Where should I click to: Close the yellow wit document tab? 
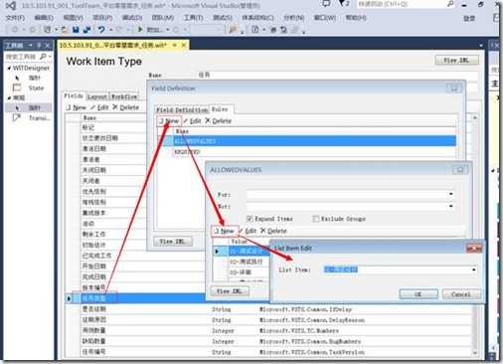point(184,45)
